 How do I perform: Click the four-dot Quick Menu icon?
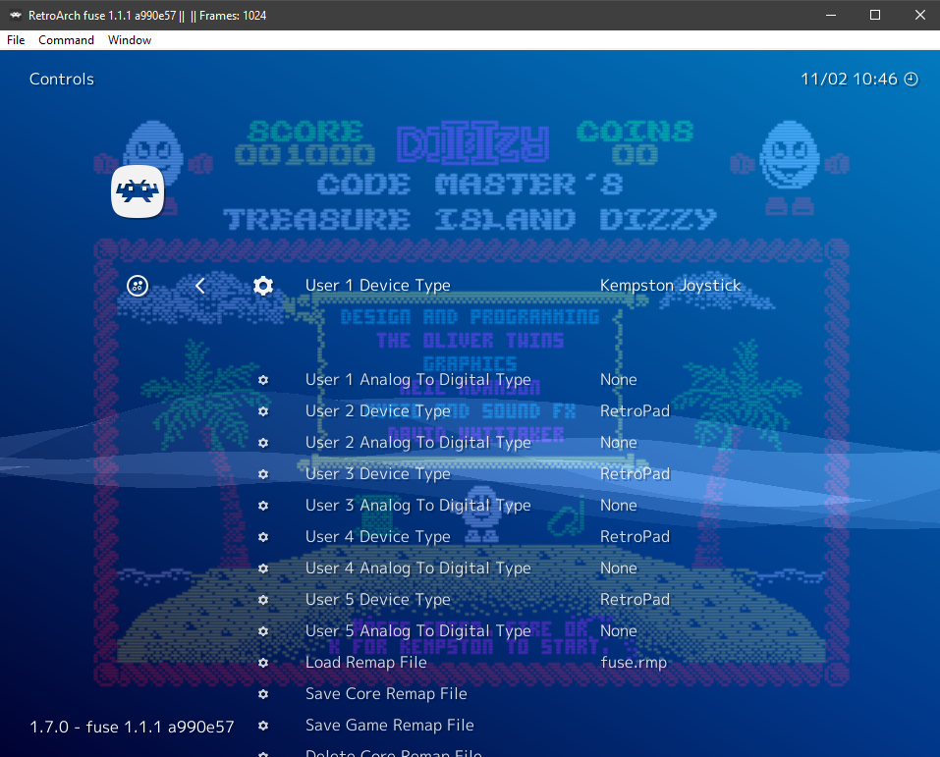(x=138, y=286)
